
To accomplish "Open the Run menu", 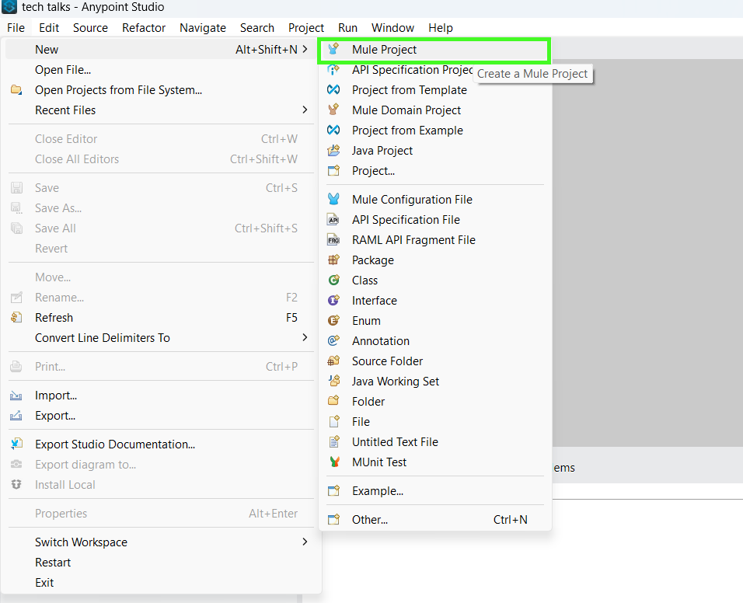I will pos(347,28).
